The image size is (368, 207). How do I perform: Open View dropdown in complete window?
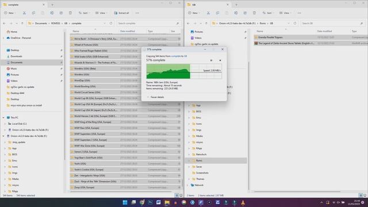tap(101, 13)
